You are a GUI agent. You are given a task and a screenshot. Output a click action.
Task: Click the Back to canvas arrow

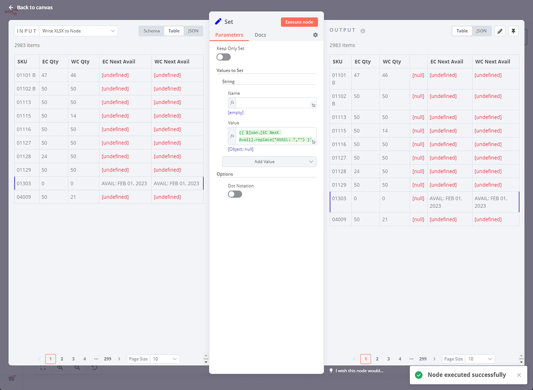pos(11,7)
